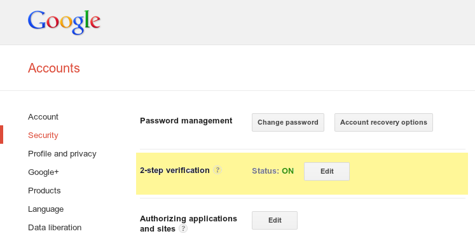Open the Account section in sidebar
Viewport: 475px width, 250px height.
43,116
